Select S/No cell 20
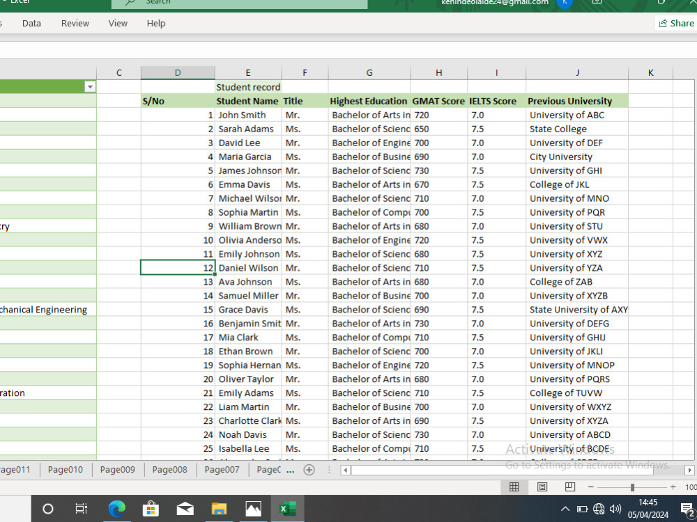The width and height of the screenshot is (697, 522). click(x=178, y=379)
